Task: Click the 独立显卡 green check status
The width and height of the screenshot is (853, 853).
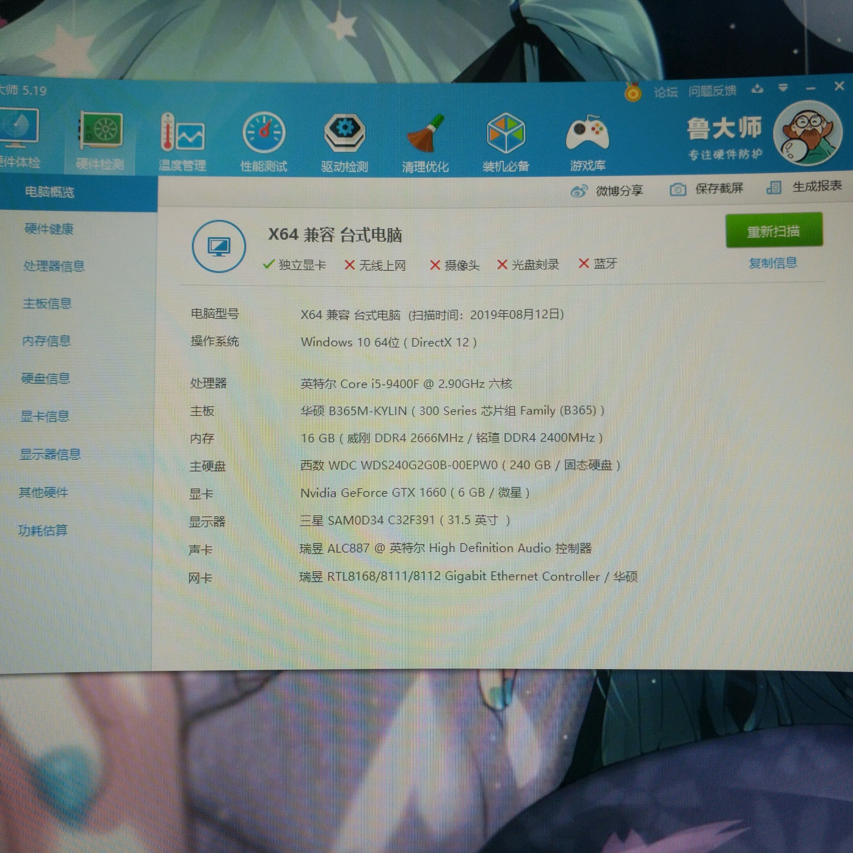Action: [294, 265]
